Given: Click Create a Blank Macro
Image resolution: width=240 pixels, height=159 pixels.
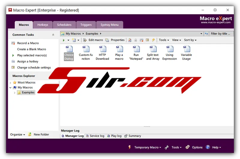Looking at the screenshot, I should [x=31, y=49].
